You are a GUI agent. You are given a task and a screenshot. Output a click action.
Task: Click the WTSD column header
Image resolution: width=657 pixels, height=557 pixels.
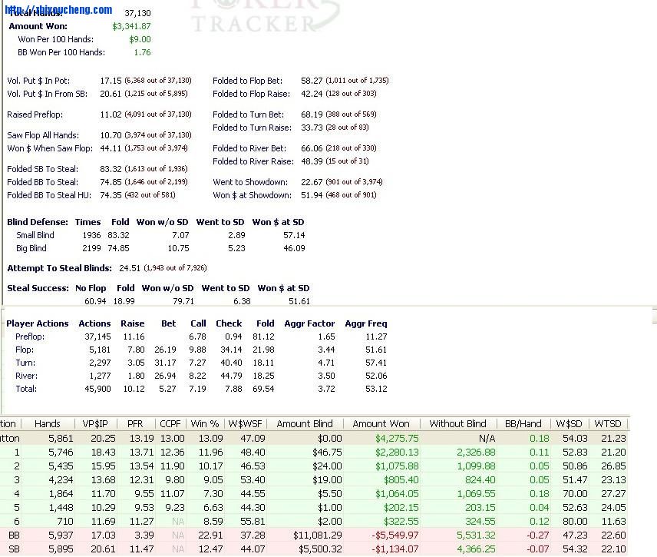coord(608,423)
